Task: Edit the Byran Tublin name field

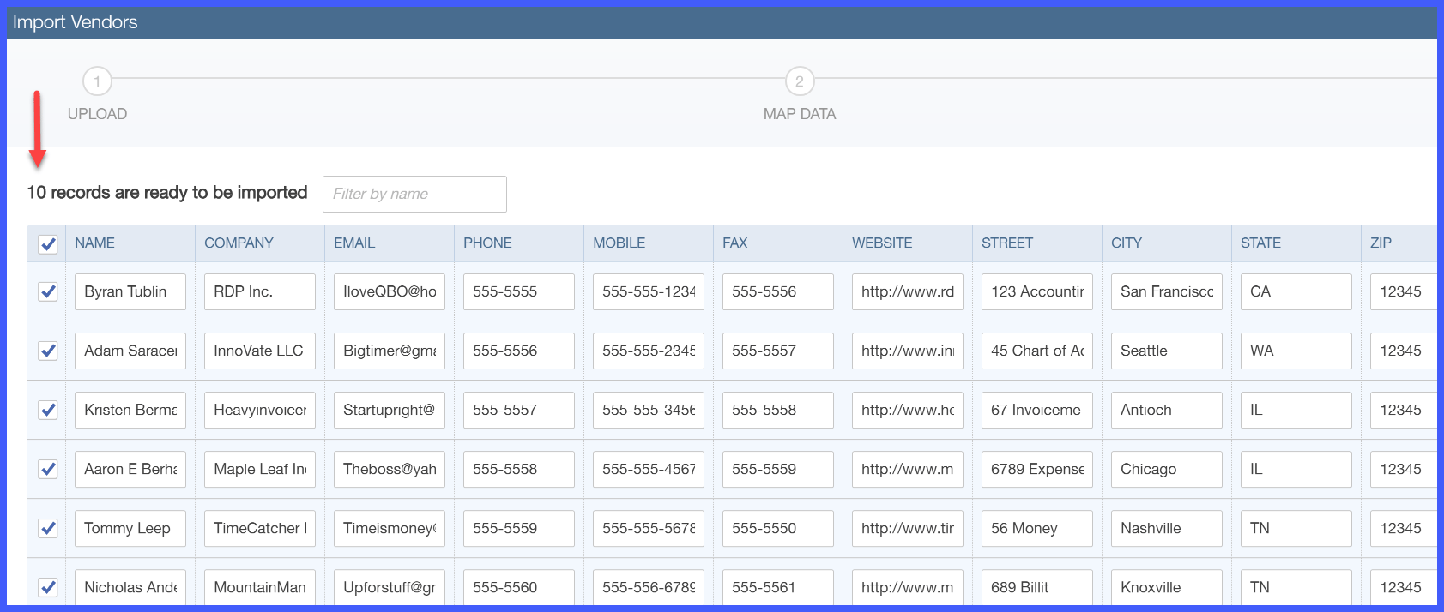Action: pos(130,291)
